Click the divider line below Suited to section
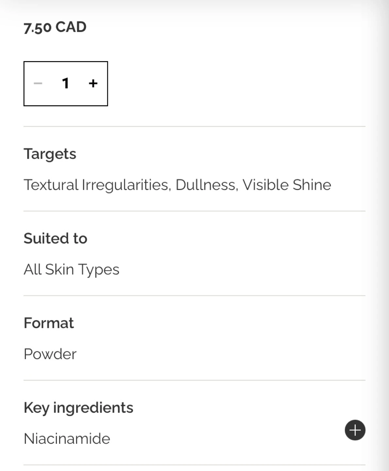 pos(194,296)
